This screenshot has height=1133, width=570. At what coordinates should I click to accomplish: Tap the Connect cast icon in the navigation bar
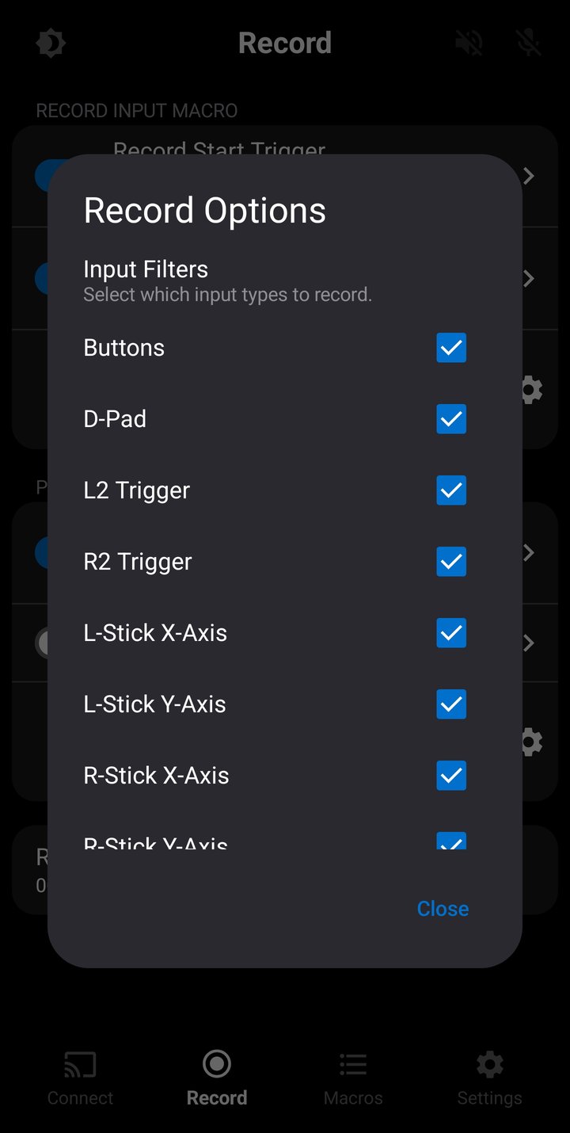[x=79, y=1064]
